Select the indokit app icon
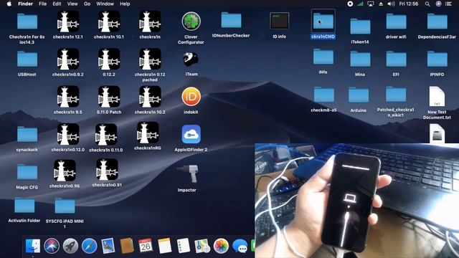This screenshot has width=459, height=258. click(191, 97)
